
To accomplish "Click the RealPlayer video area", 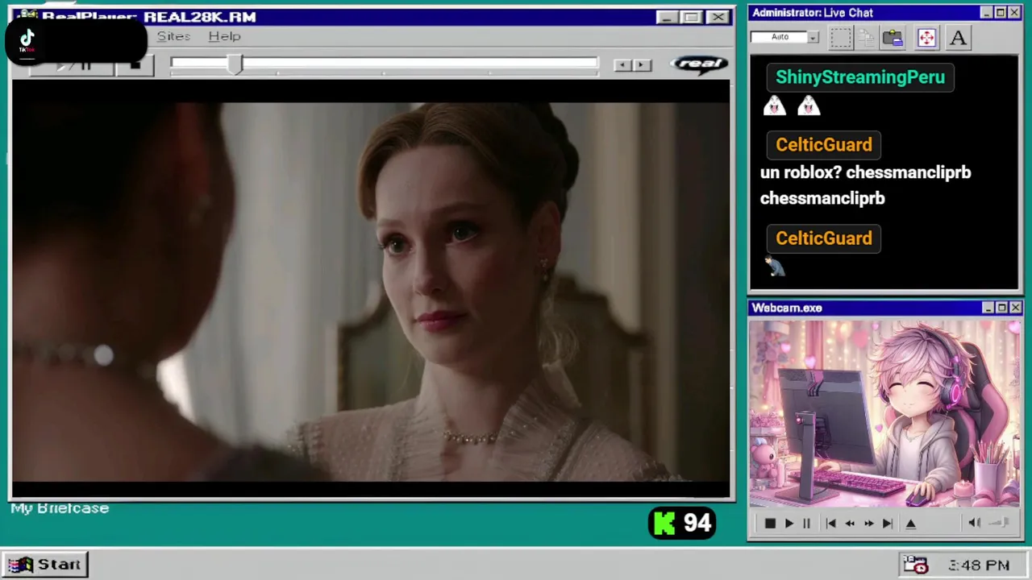I will tap(371, 290).
